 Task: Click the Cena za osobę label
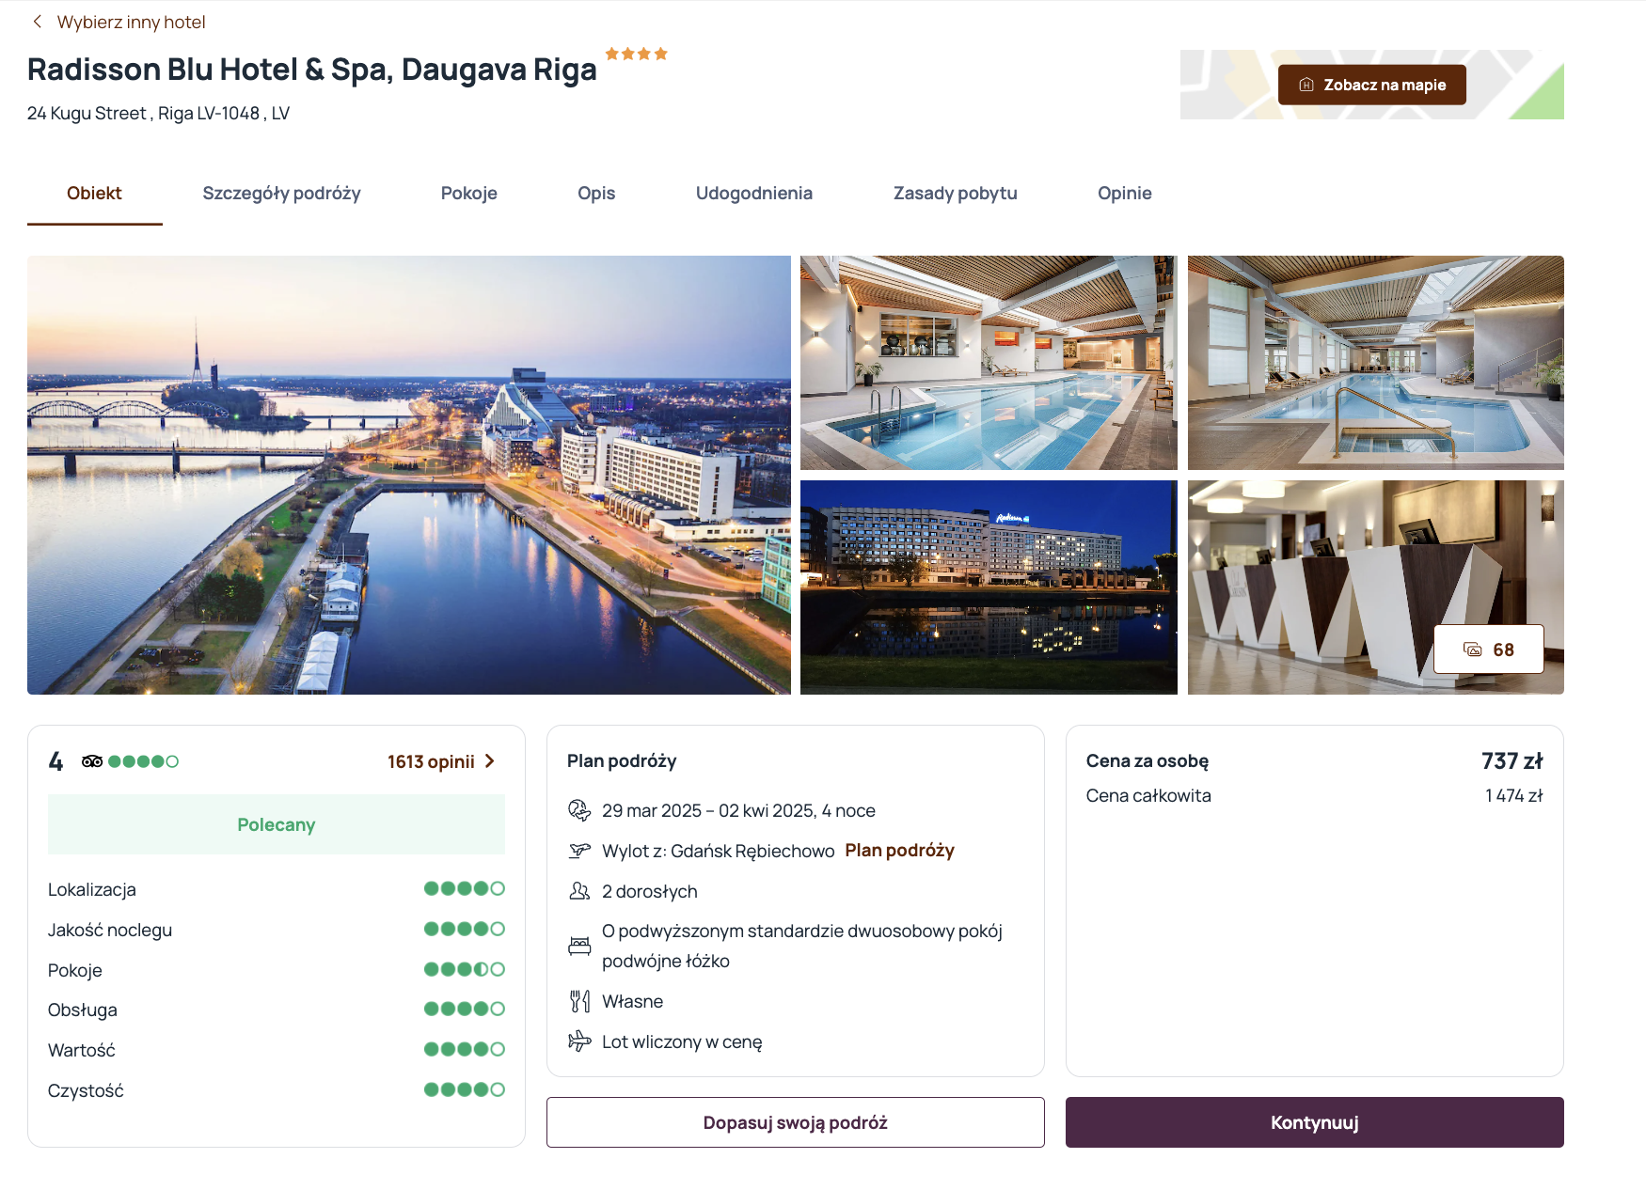pos(1147,761)
